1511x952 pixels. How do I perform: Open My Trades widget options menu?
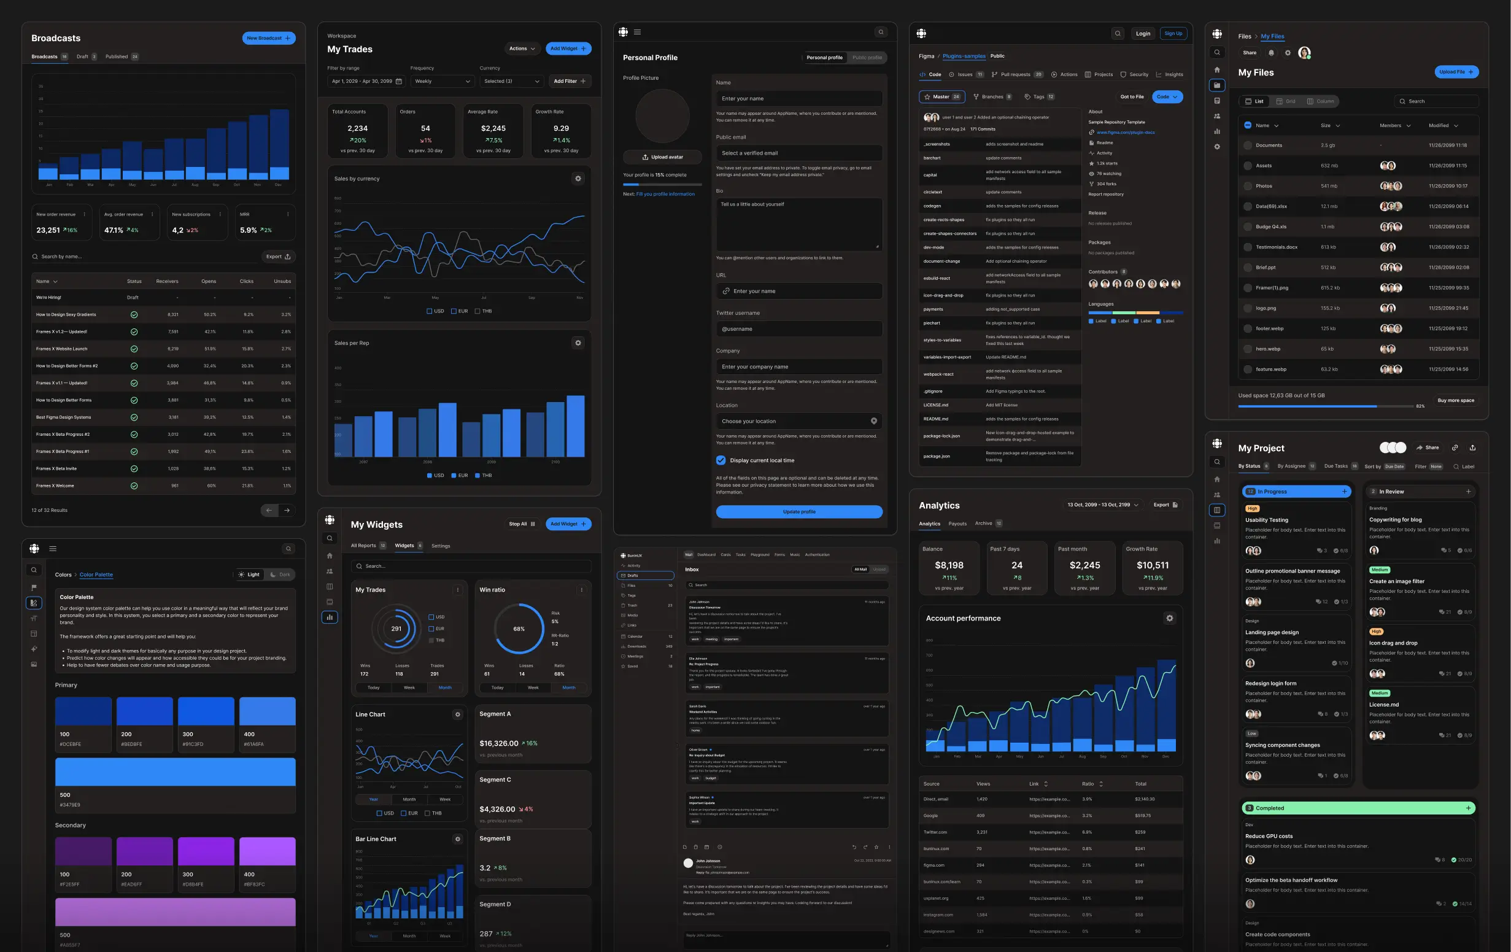(457, 590)
